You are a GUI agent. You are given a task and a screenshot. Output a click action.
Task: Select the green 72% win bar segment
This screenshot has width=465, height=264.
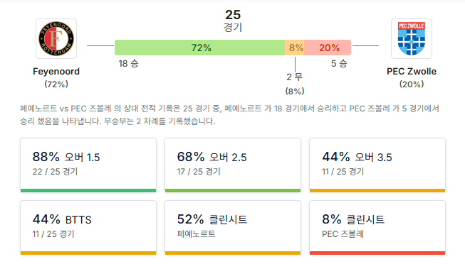[x=200, y=48]
